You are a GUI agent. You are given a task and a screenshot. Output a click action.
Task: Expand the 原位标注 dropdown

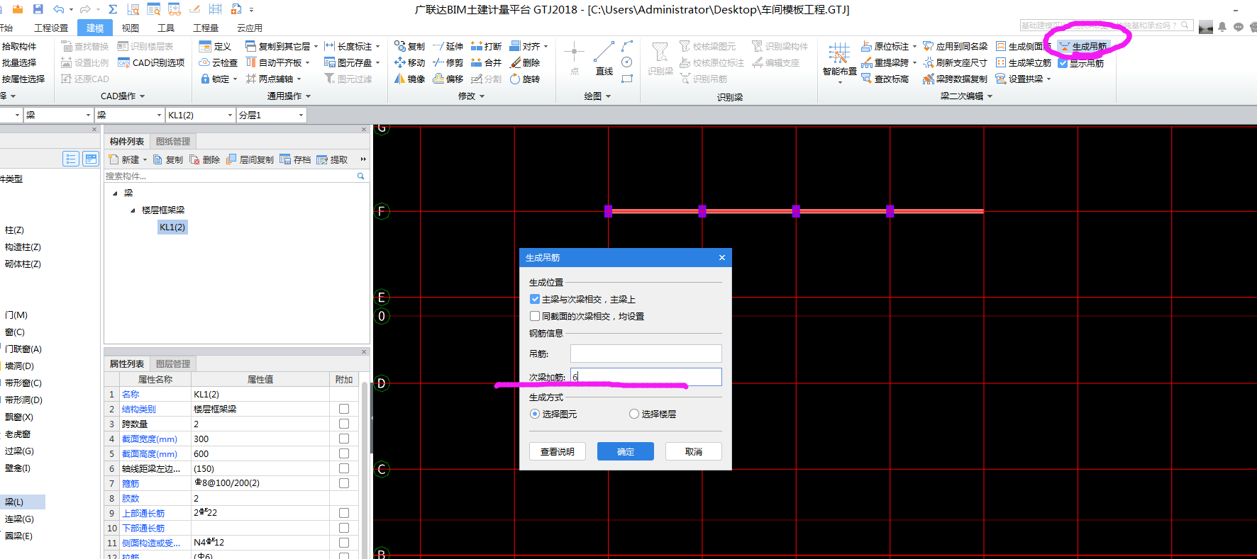coord(914,47)
